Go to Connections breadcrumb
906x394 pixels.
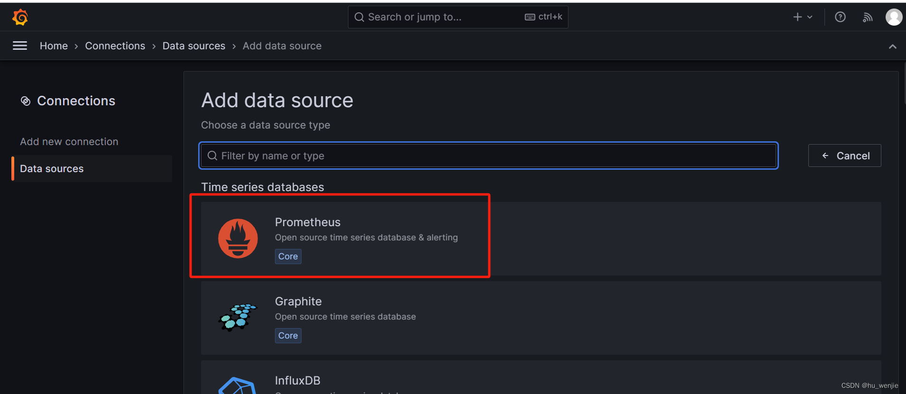tap(115, 46)
